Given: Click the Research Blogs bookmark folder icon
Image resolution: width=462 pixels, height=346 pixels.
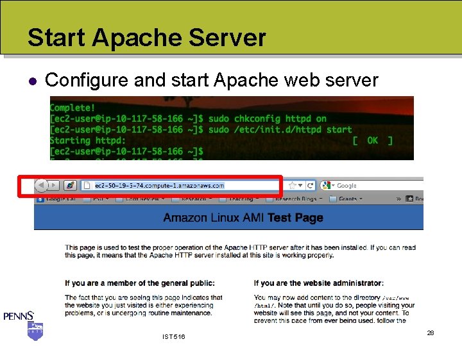Looking at the screenshot, I should (x=269, y=199).
